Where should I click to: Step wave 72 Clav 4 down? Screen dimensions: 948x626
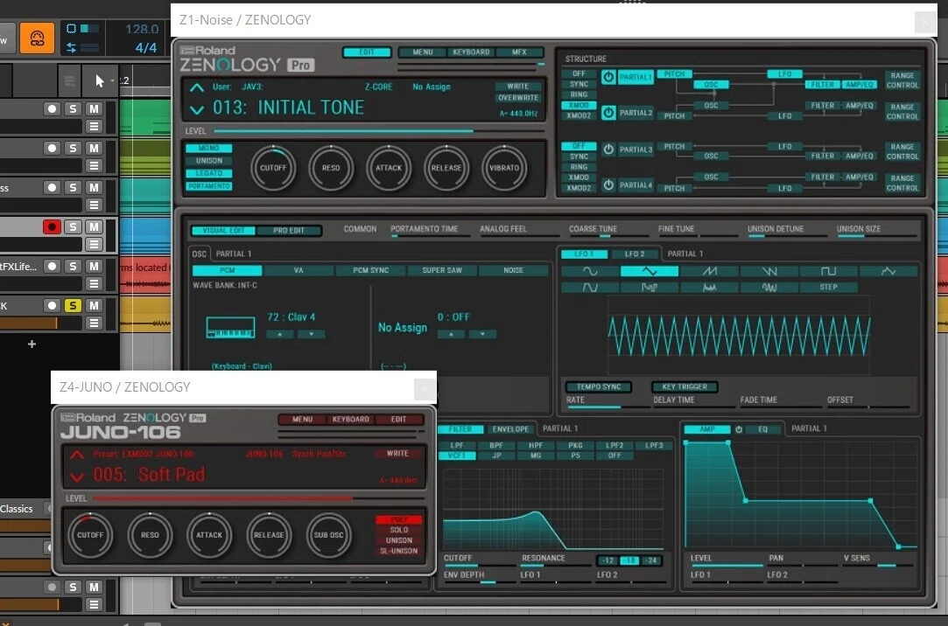click(312, 334)
